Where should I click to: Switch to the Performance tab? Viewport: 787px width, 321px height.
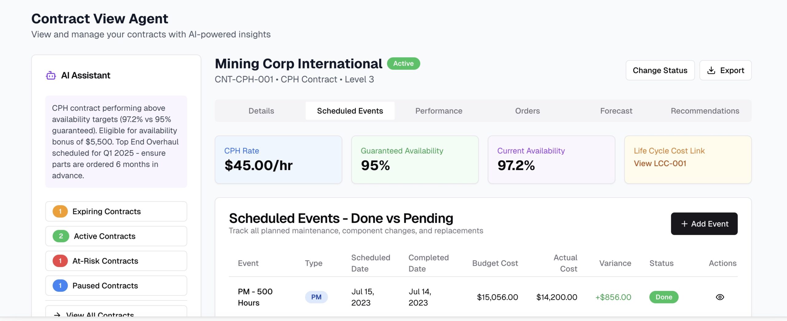pos(438,110)
